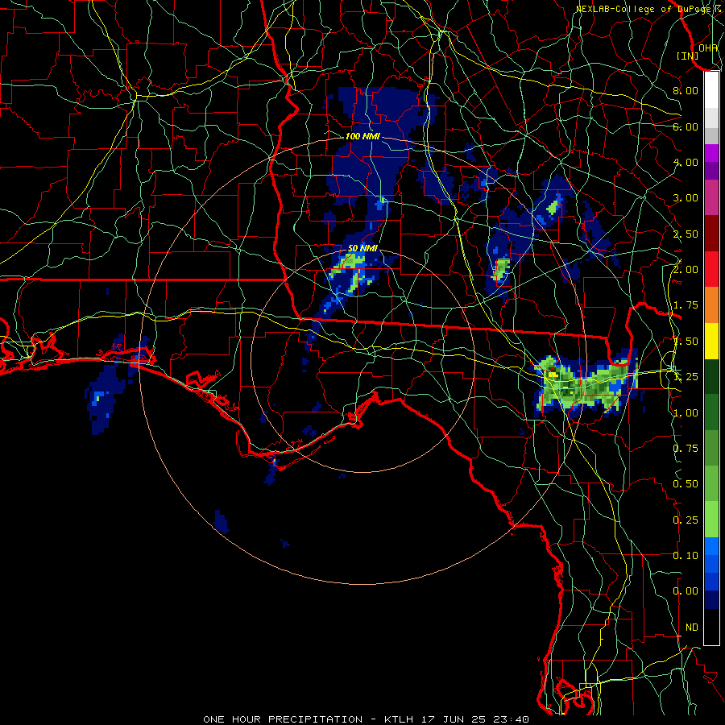The image size is (725, 725).
Task: Click the 0.25 legend value
Action: (x=686, y=520)
